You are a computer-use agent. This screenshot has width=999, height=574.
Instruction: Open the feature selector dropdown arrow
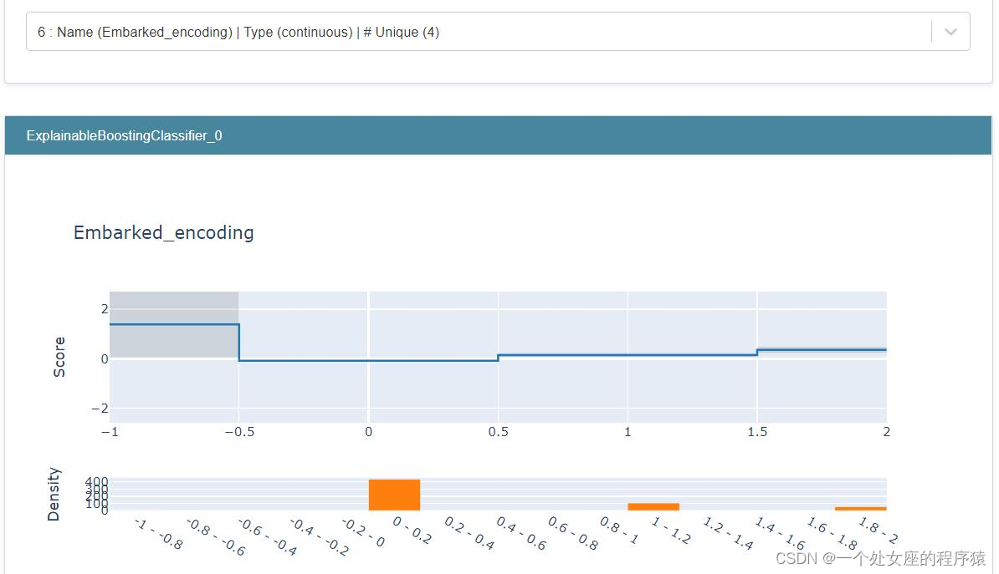click(950, 32)
